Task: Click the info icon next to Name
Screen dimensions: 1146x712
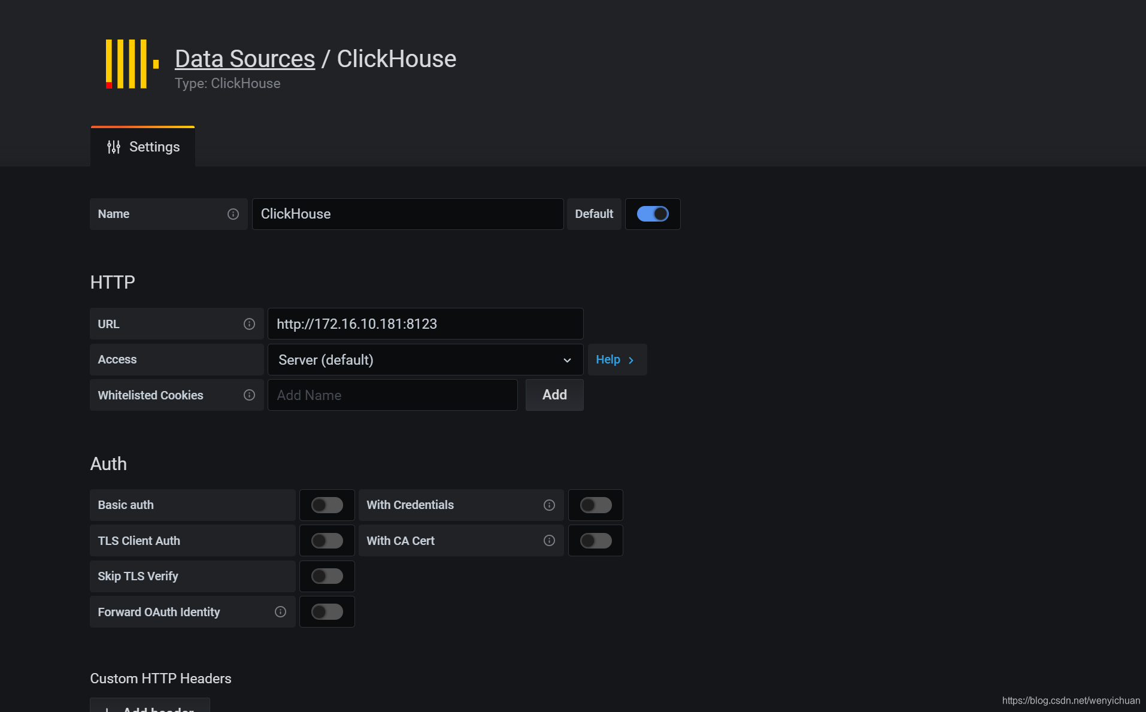Action: point(233,214)
